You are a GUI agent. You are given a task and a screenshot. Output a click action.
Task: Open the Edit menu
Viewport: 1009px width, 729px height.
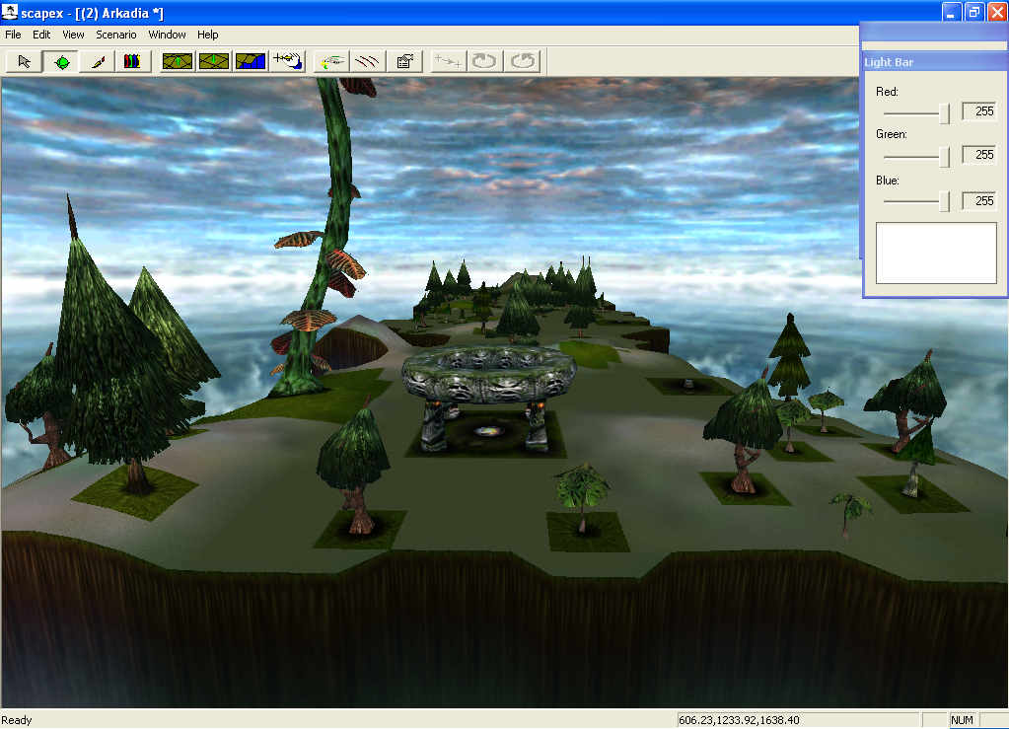pyautogui.click(x=41, y=35)
